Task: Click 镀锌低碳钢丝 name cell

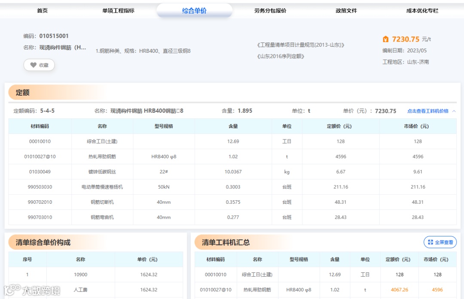Action: pyautogui.click(x=102, y=172)
